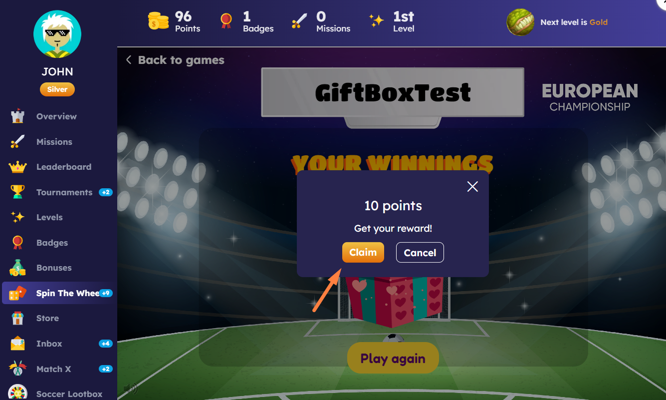
Task: Open the Tournaments trophy icon
Action: (17, 192)
